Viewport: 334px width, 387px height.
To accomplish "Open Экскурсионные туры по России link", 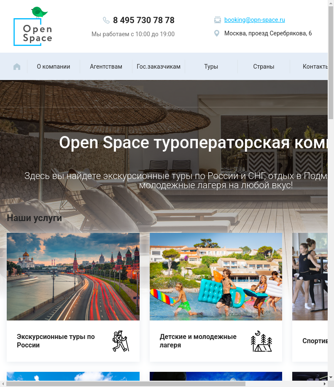I will (56, 341).
